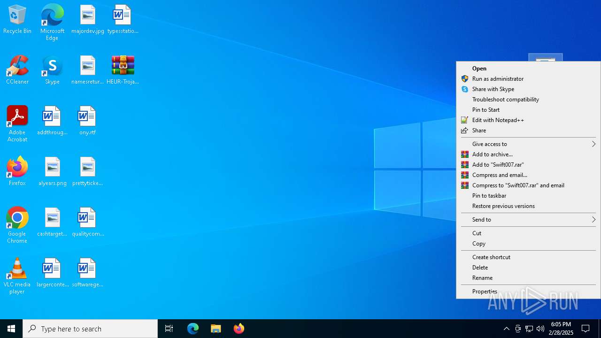Select the HEUR-Troja WinRAR archive icon

(123, 70)
